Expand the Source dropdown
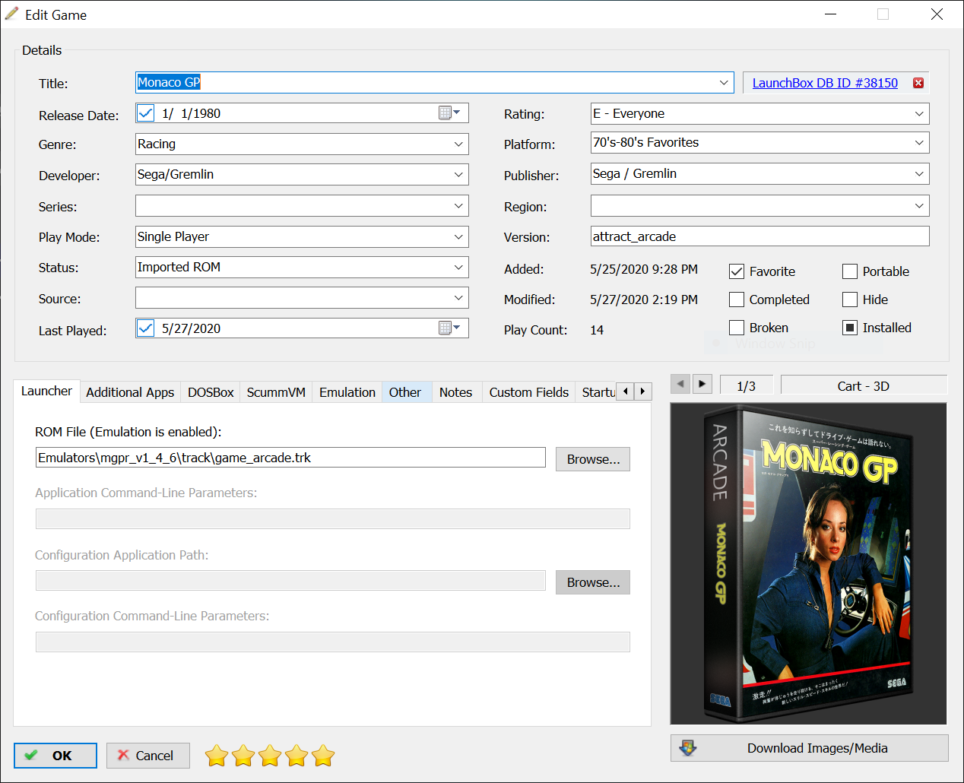The height and width of the screenshot is (783, 964). (458, 297)
